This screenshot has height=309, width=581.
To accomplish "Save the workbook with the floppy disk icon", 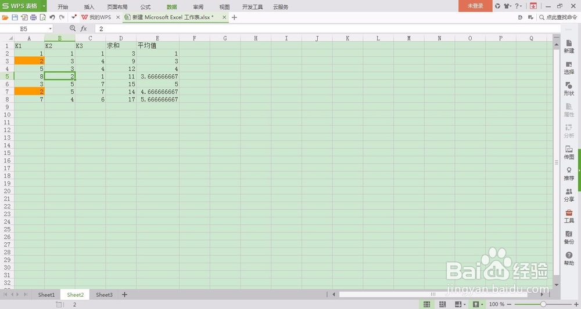I will (x=15, y=17).
